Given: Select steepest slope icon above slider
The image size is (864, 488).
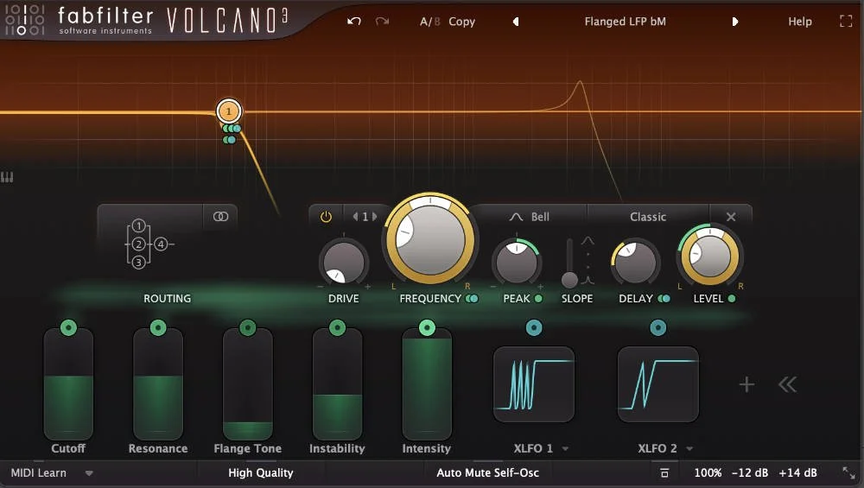Looking at the screenshot, I should [588, 241].
